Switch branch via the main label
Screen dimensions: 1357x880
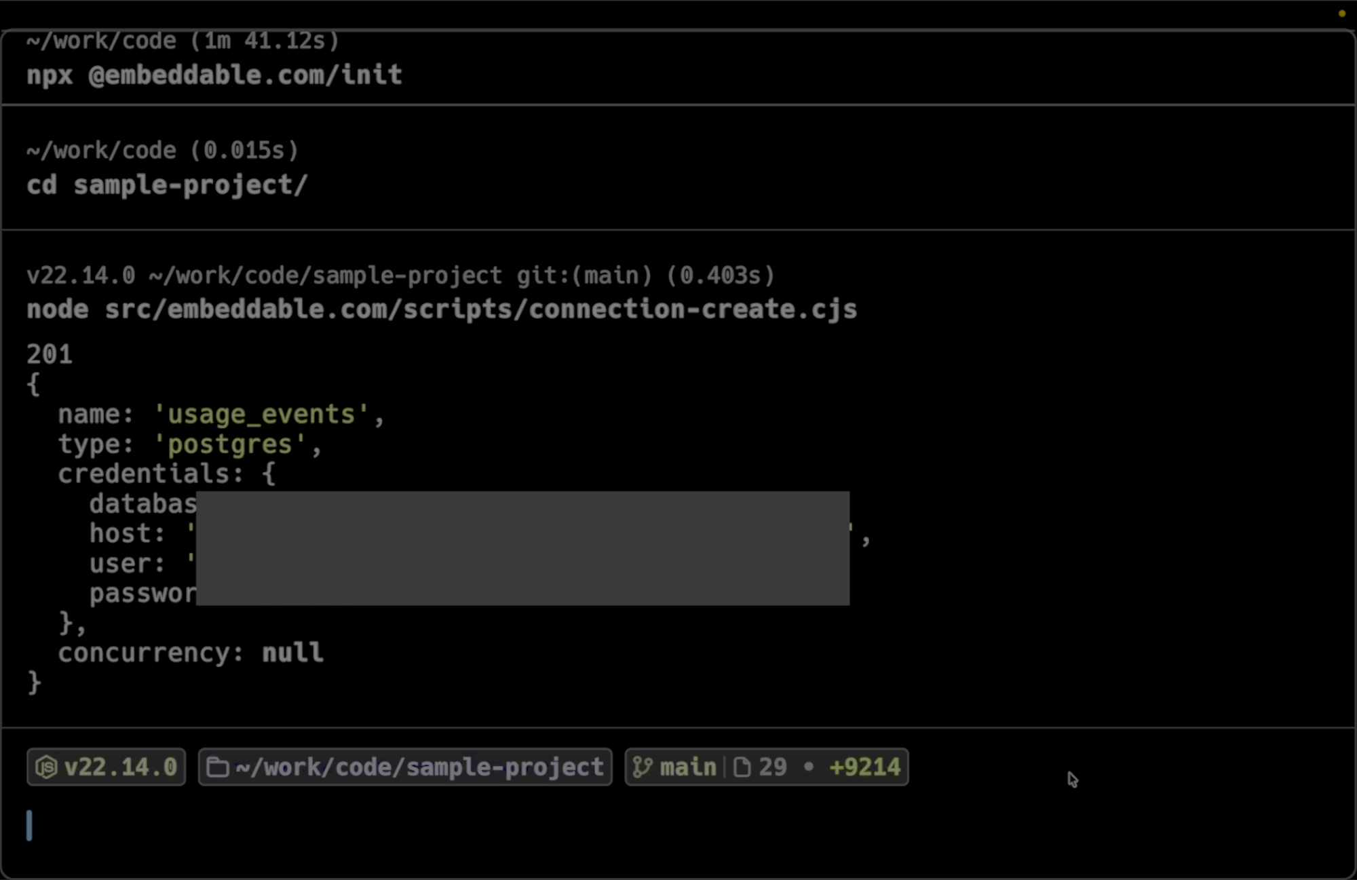[x=687, y=767]
